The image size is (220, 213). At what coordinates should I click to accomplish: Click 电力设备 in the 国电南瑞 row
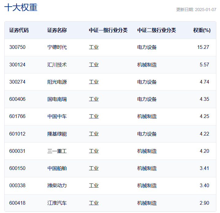click(147, 99)
